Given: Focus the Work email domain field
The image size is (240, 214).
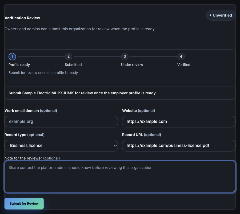Looking at the screenshot, I should 61,121.
